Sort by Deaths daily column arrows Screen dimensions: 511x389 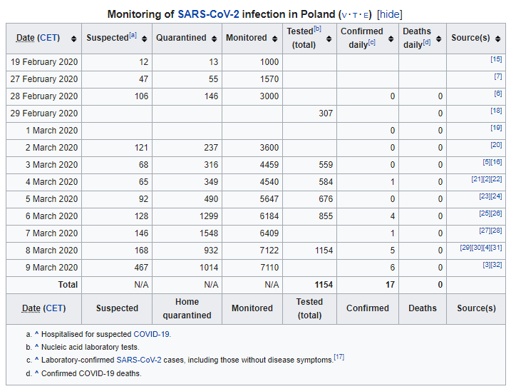(438, 39)
